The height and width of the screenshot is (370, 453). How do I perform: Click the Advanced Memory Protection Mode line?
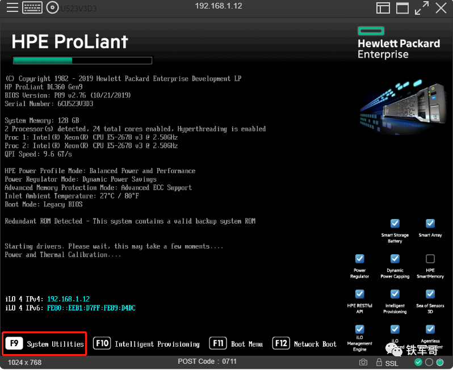tap(98, 187)
